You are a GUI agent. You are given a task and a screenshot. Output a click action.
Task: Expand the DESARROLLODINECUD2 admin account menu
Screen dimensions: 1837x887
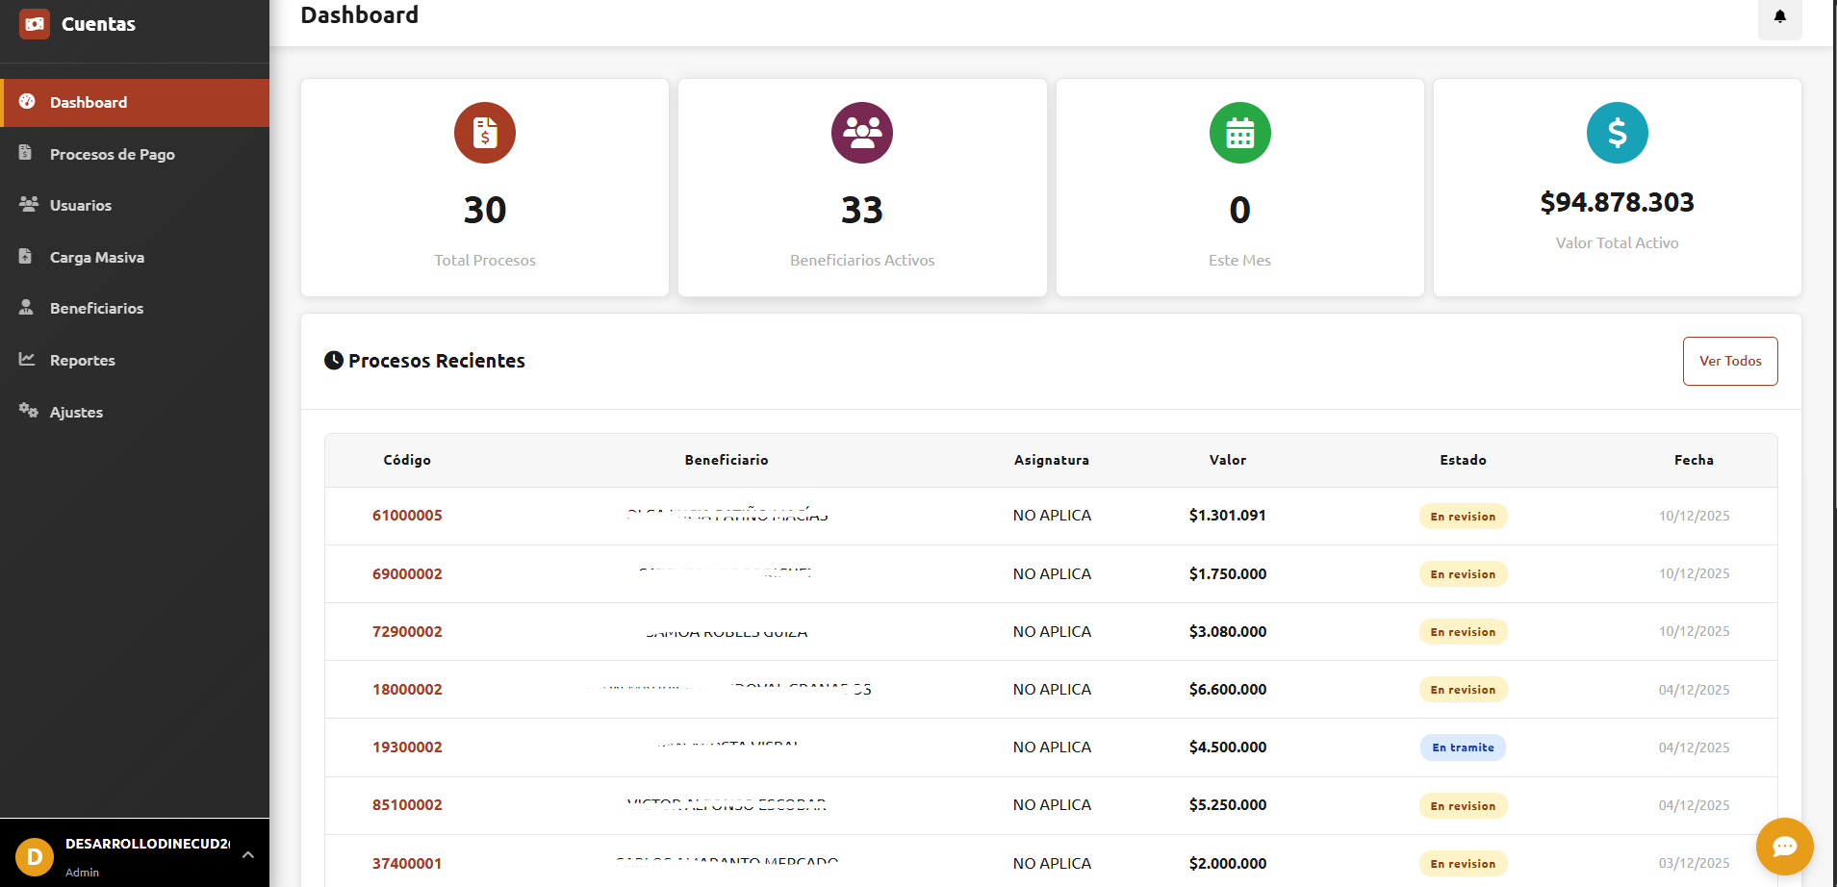[247, 853]
